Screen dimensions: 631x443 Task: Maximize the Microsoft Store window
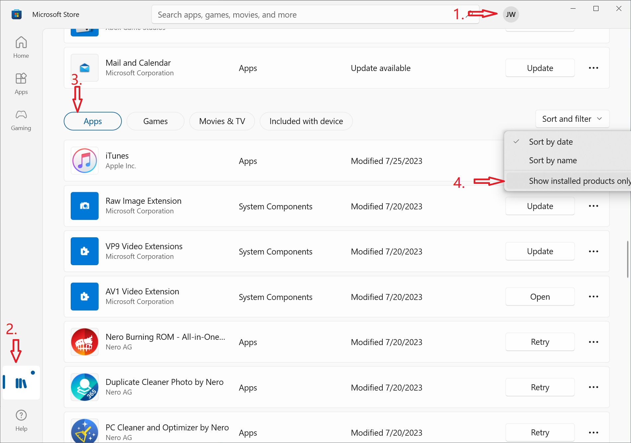pos(596,9)
